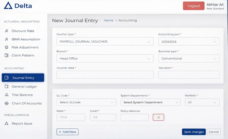This screenshot has width=228, height=139.
Task: Navigate to General Ledger
Action: [x=24, y=86]
